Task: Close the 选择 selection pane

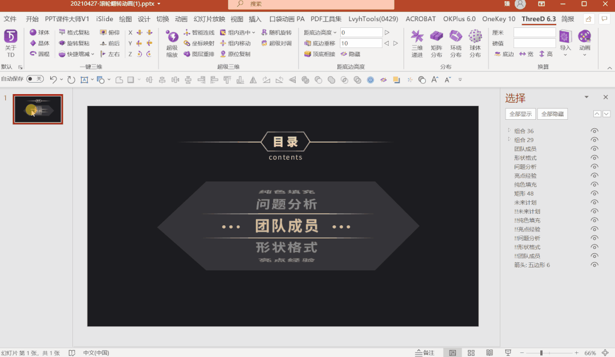Action: click(x=605, y=97)
